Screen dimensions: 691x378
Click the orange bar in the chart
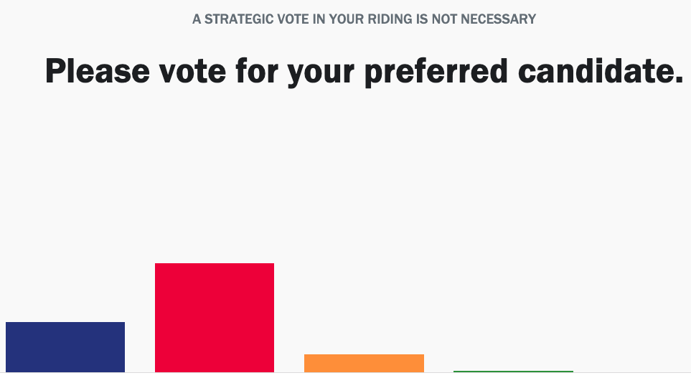(x=364, y=363)
